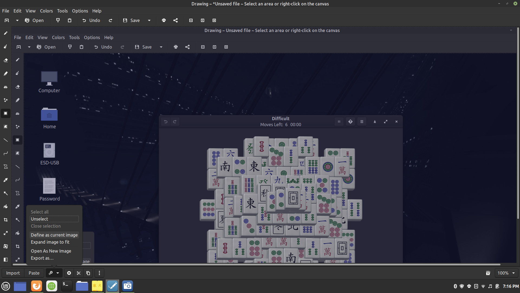Viewport: 520px width, 293px height.
Task: Click the Copy icon next to the scissors
Action: tap(88, 273)
